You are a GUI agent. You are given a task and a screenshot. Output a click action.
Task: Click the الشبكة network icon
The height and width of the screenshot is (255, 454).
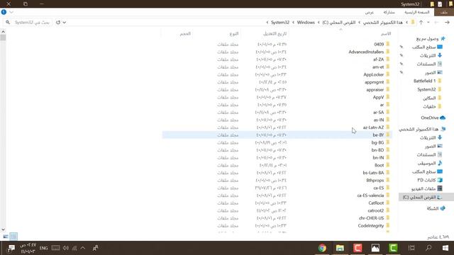[443, 208]
